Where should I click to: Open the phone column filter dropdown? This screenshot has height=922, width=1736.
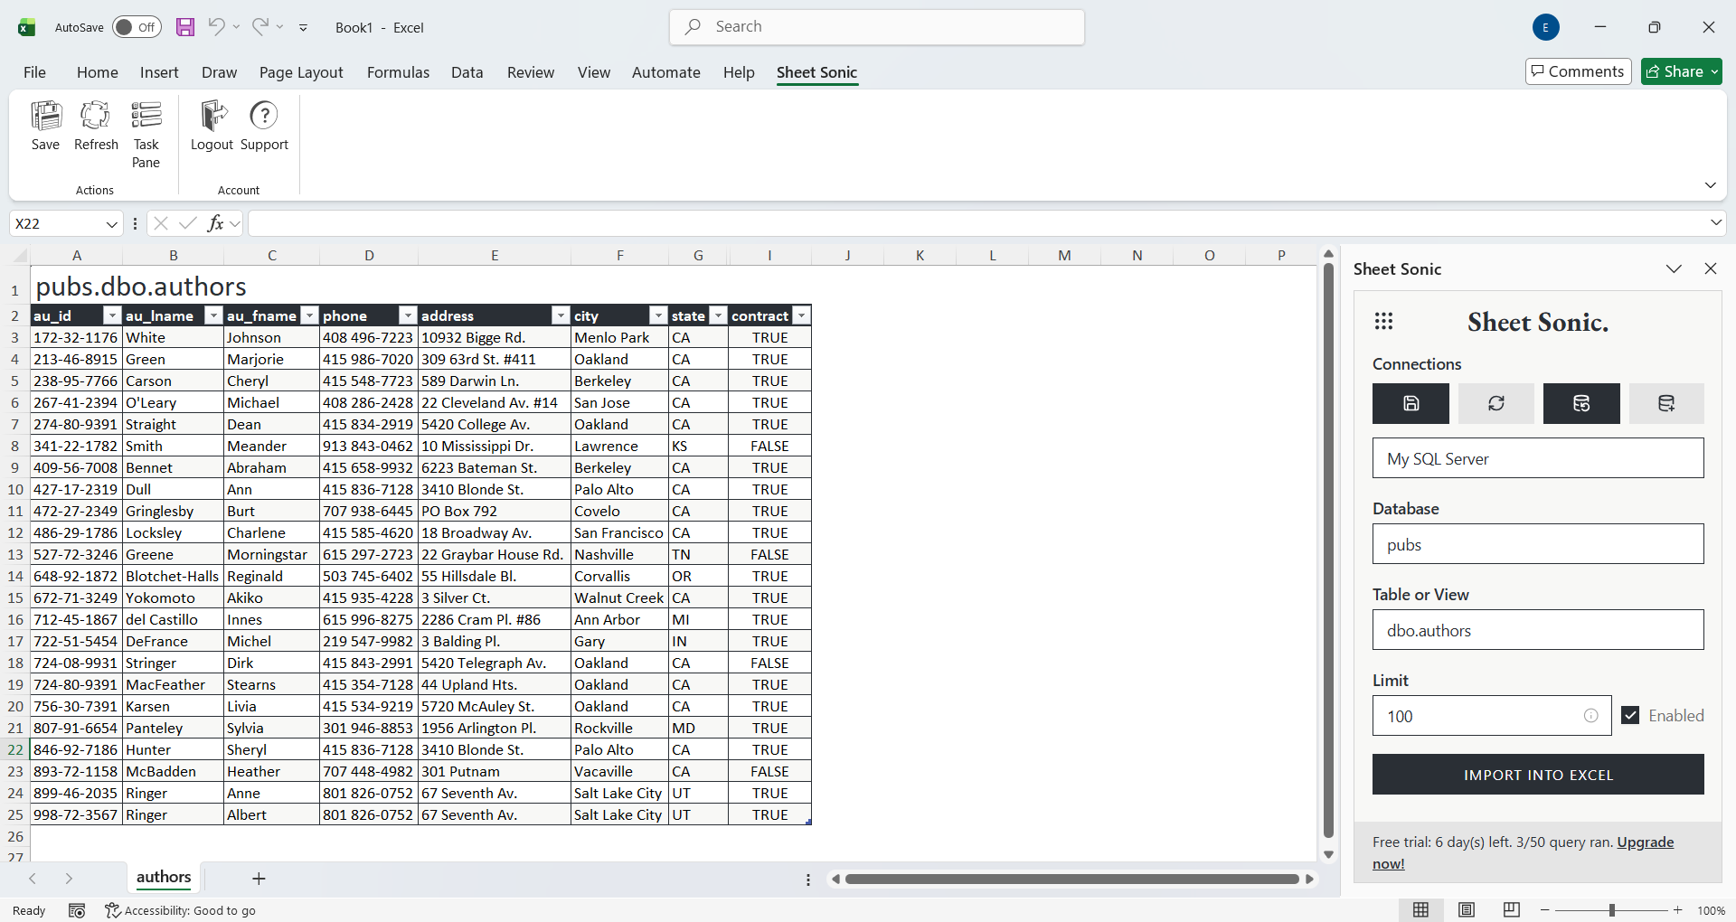pos(408,315)
